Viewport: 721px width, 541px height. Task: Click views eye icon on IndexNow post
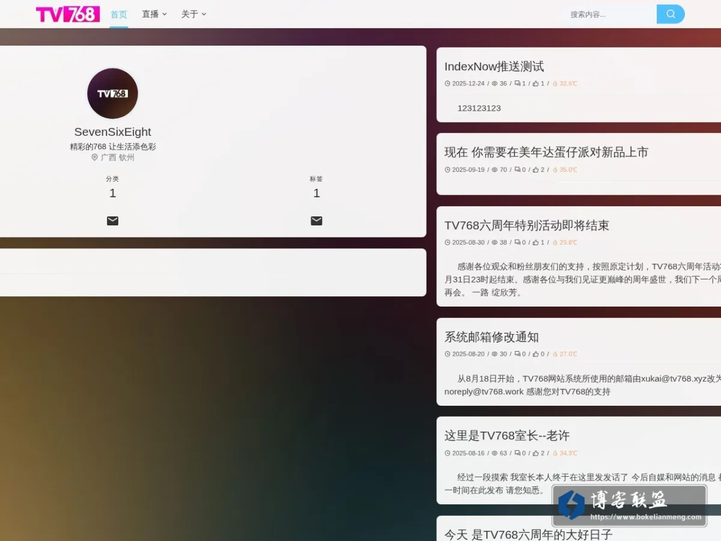coord(494,84)
